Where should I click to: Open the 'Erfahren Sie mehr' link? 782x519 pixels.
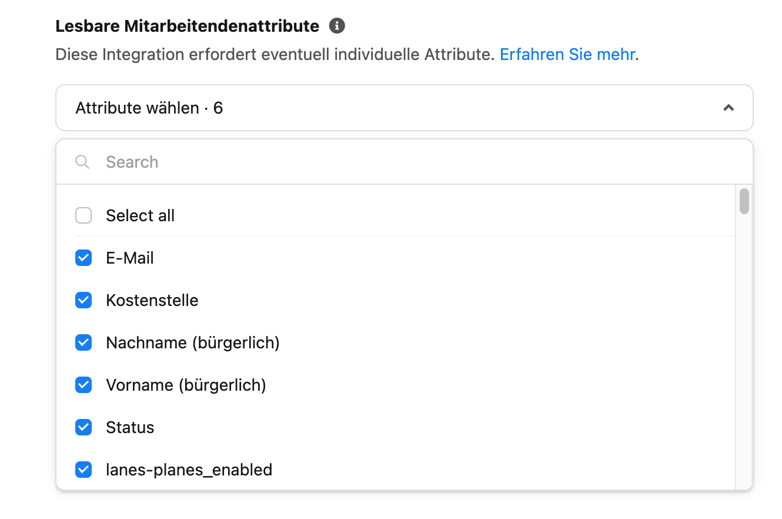(567, 55)
